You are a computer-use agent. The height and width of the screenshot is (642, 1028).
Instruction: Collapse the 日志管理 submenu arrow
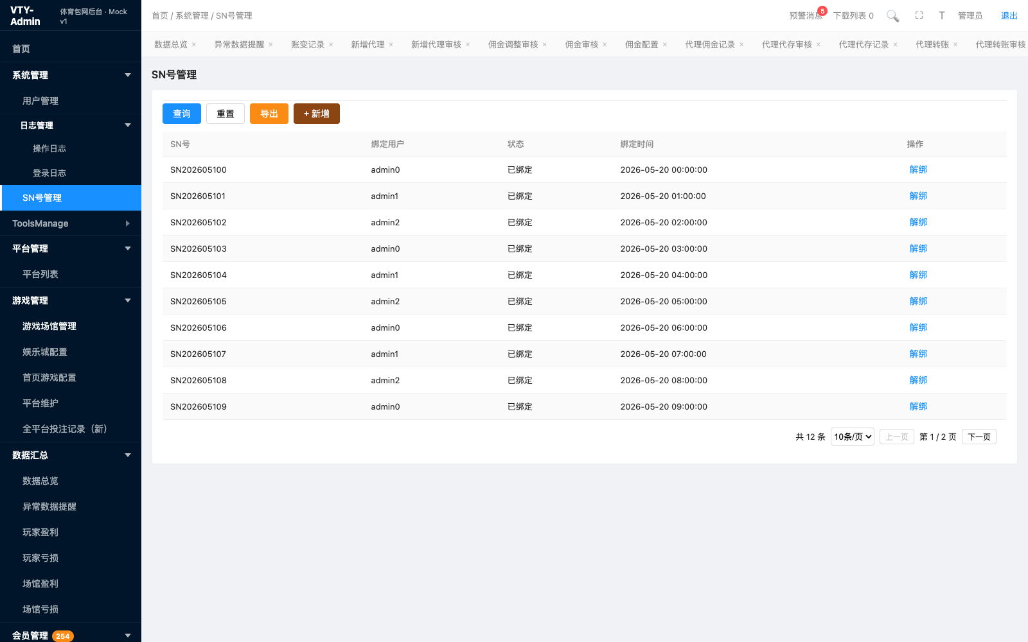point(128,125)
